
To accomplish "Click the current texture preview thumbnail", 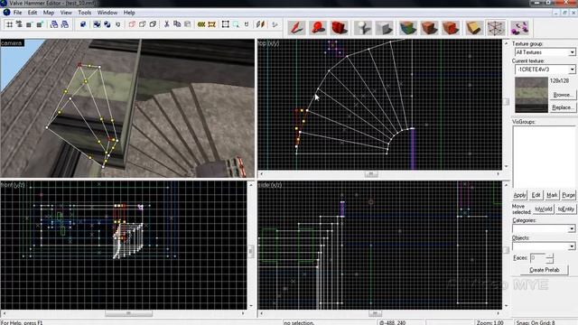I will pos(531,95).
